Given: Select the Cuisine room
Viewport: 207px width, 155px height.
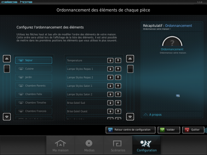Looking at the screenshot, I should [34, 69].
